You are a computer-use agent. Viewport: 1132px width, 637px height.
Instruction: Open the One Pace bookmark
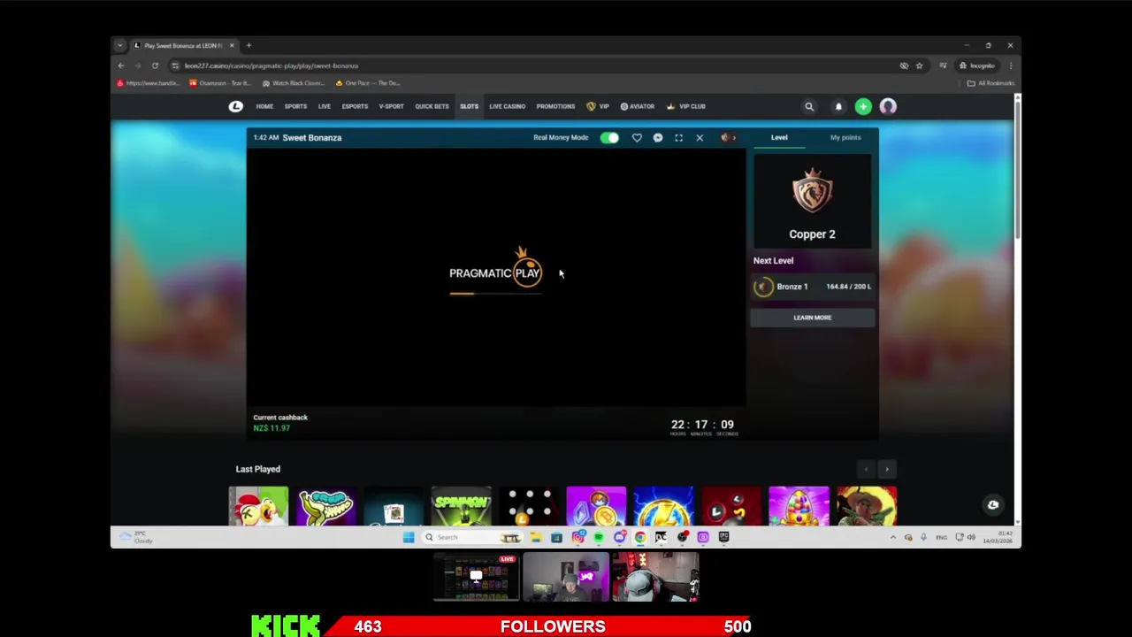367,83
